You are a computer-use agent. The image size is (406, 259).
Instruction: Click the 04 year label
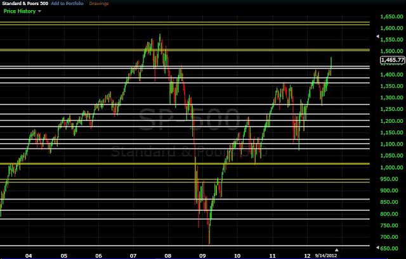click(x=29, y=256)
